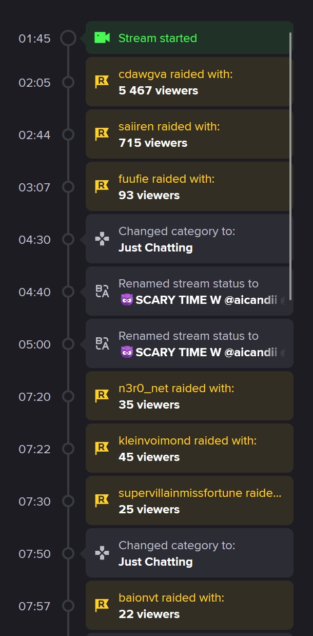Click raid flag icon for kleinvoimond raid
Viewport: 313px width, 636px height.
point(102,448)
